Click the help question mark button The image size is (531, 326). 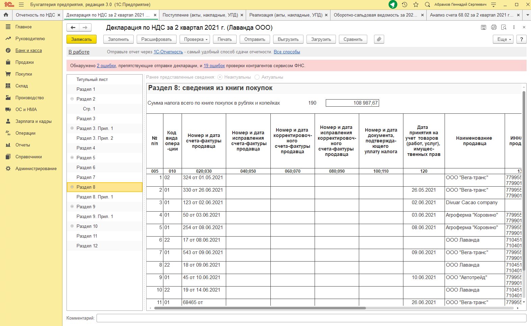[522, 39]
